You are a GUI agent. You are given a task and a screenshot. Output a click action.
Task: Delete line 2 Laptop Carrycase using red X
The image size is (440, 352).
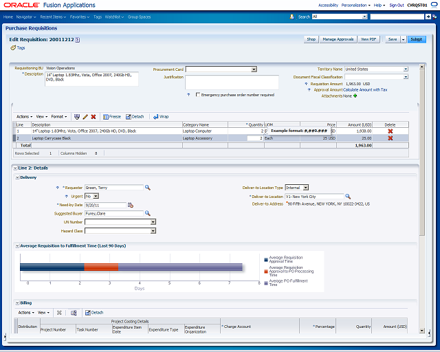[390, 138]
